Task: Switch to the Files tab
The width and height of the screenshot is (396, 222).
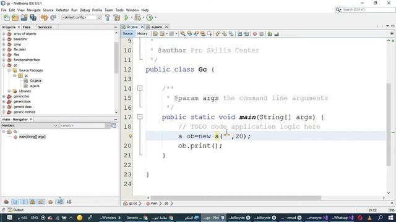Action: pos(26,27)
